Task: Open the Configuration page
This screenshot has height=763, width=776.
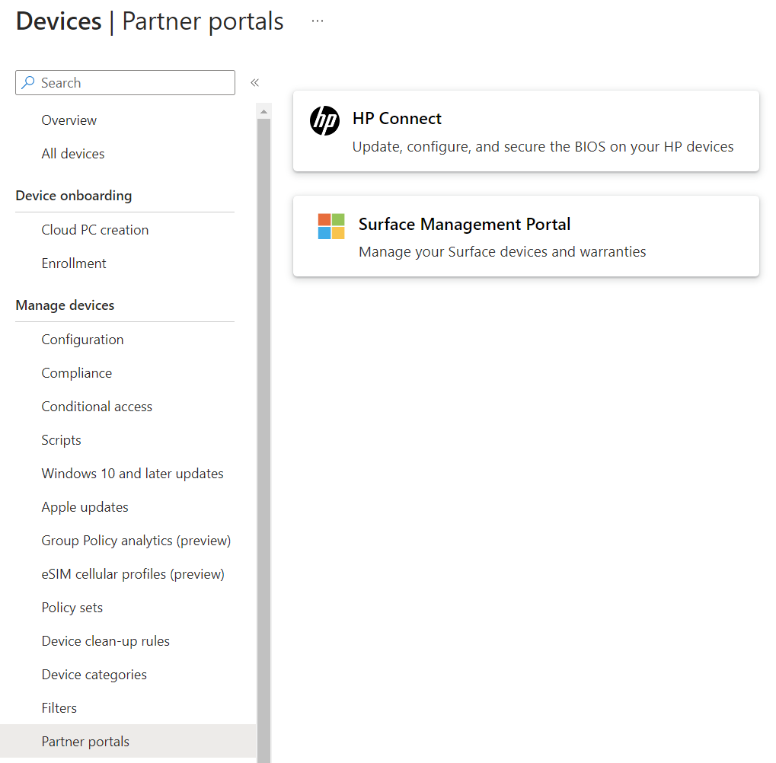Action: click(x=83, y=340)
